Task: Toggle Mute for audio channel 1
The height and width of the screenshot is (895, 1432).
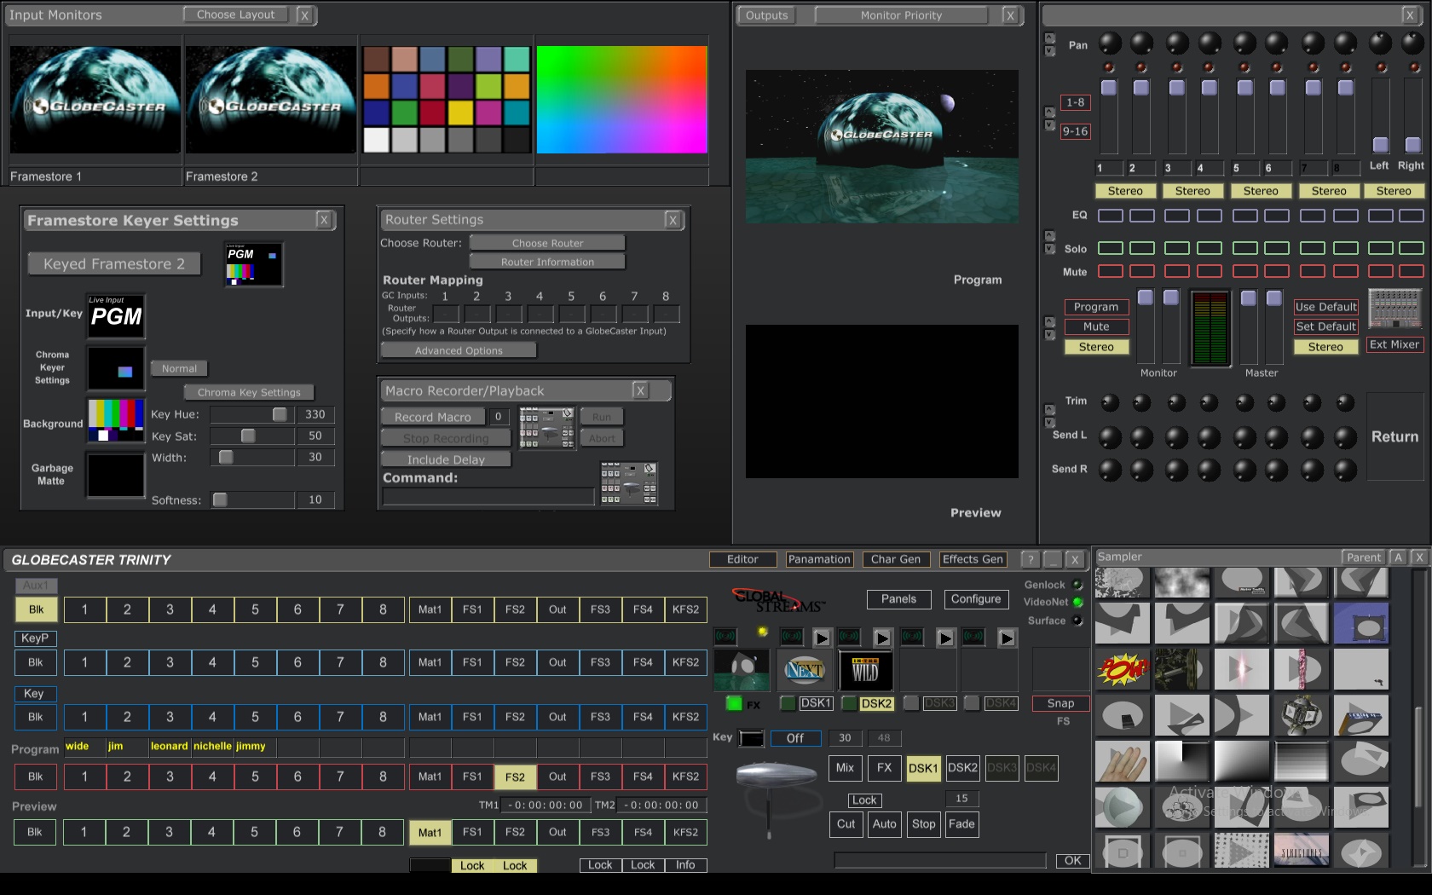Action: click(1110, 271)
